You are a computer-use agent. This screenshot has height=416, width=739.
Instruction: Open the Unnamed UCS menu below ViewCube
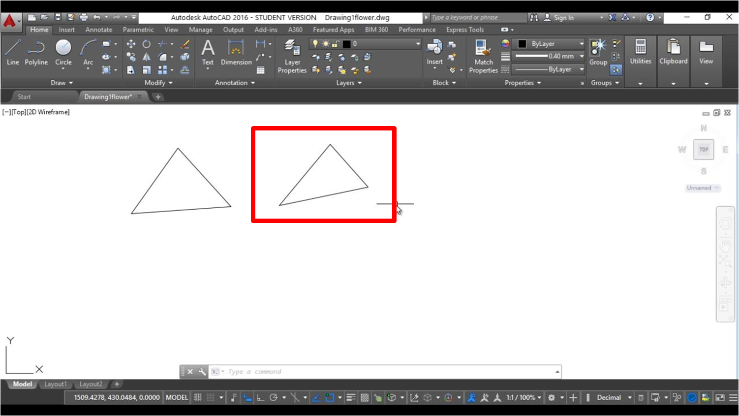pyautogui.click(x=703, y=188)
